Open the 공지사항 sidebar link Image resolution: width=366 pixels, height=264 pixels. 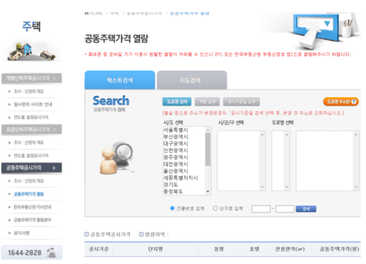point(22,233)
